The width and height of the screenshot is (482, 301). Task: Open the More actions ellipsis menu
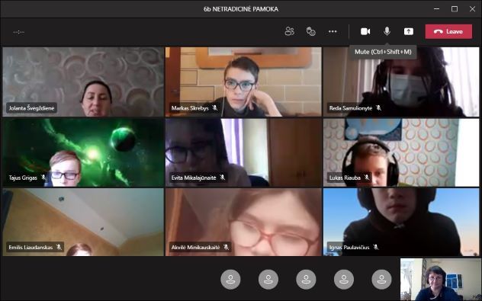click(x=333, y=31)
